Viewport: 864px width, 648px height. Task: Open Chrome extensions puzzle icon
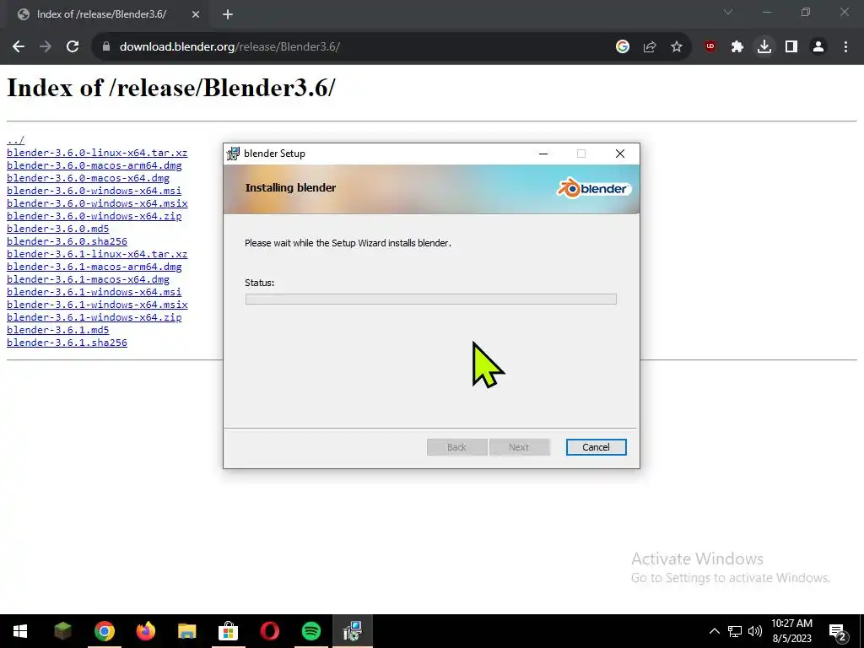point(737,47)
